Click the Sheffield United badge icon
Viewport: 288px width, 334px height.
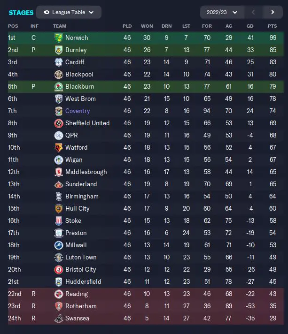(x=58, y=123)
